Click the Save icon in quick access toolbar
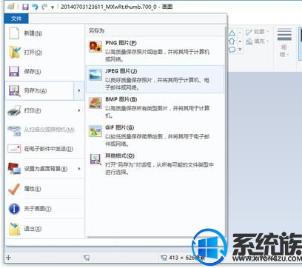The width and height of the screenshot is (302, 268). 25,7
